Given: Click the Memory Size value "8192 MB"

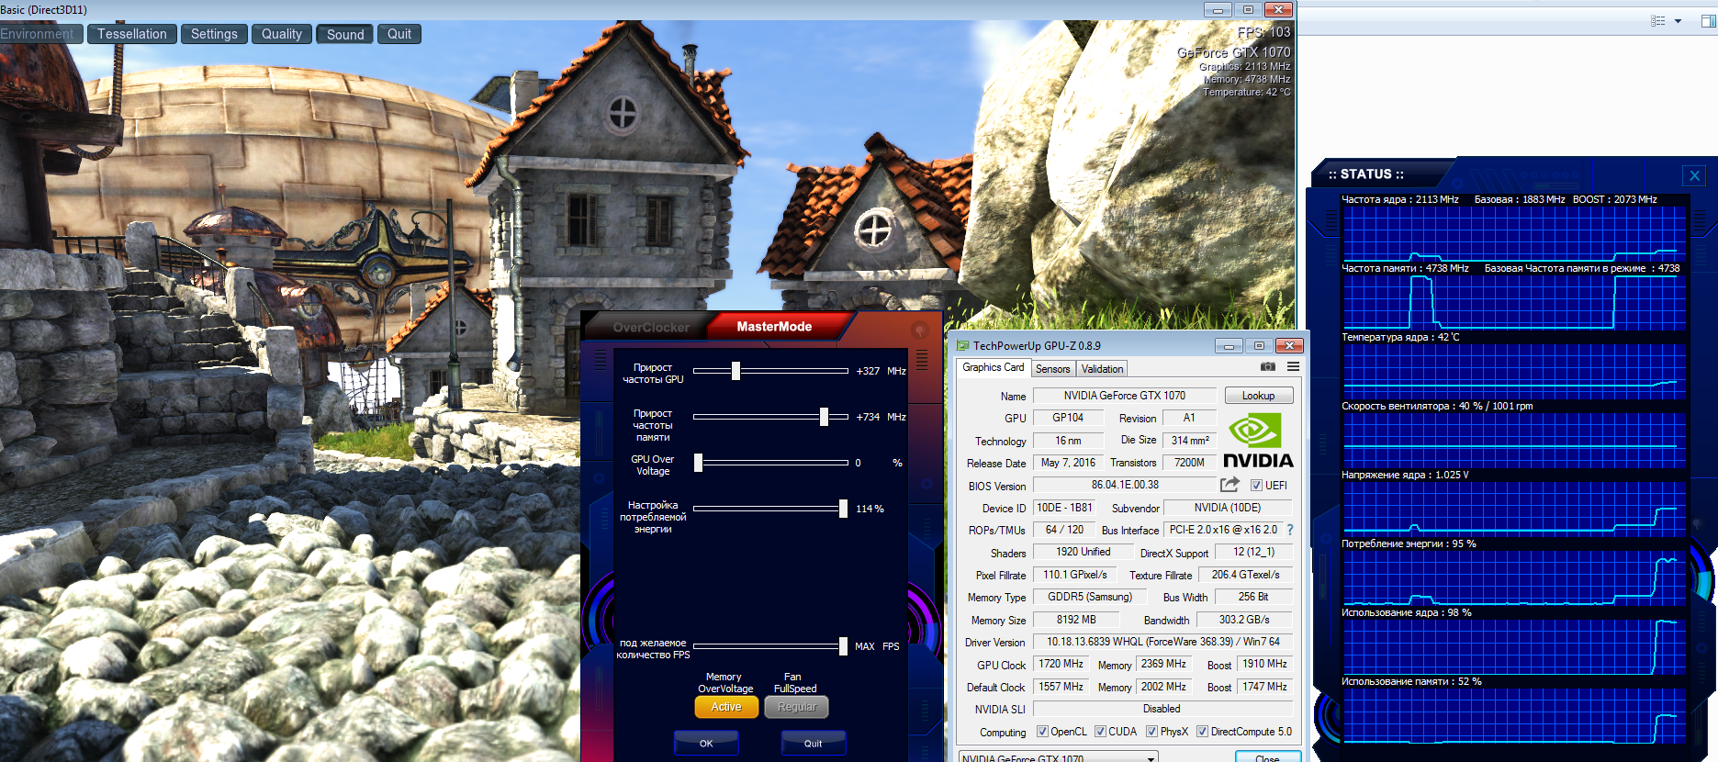Looking at the screenshot, I should click(1076, 620).
